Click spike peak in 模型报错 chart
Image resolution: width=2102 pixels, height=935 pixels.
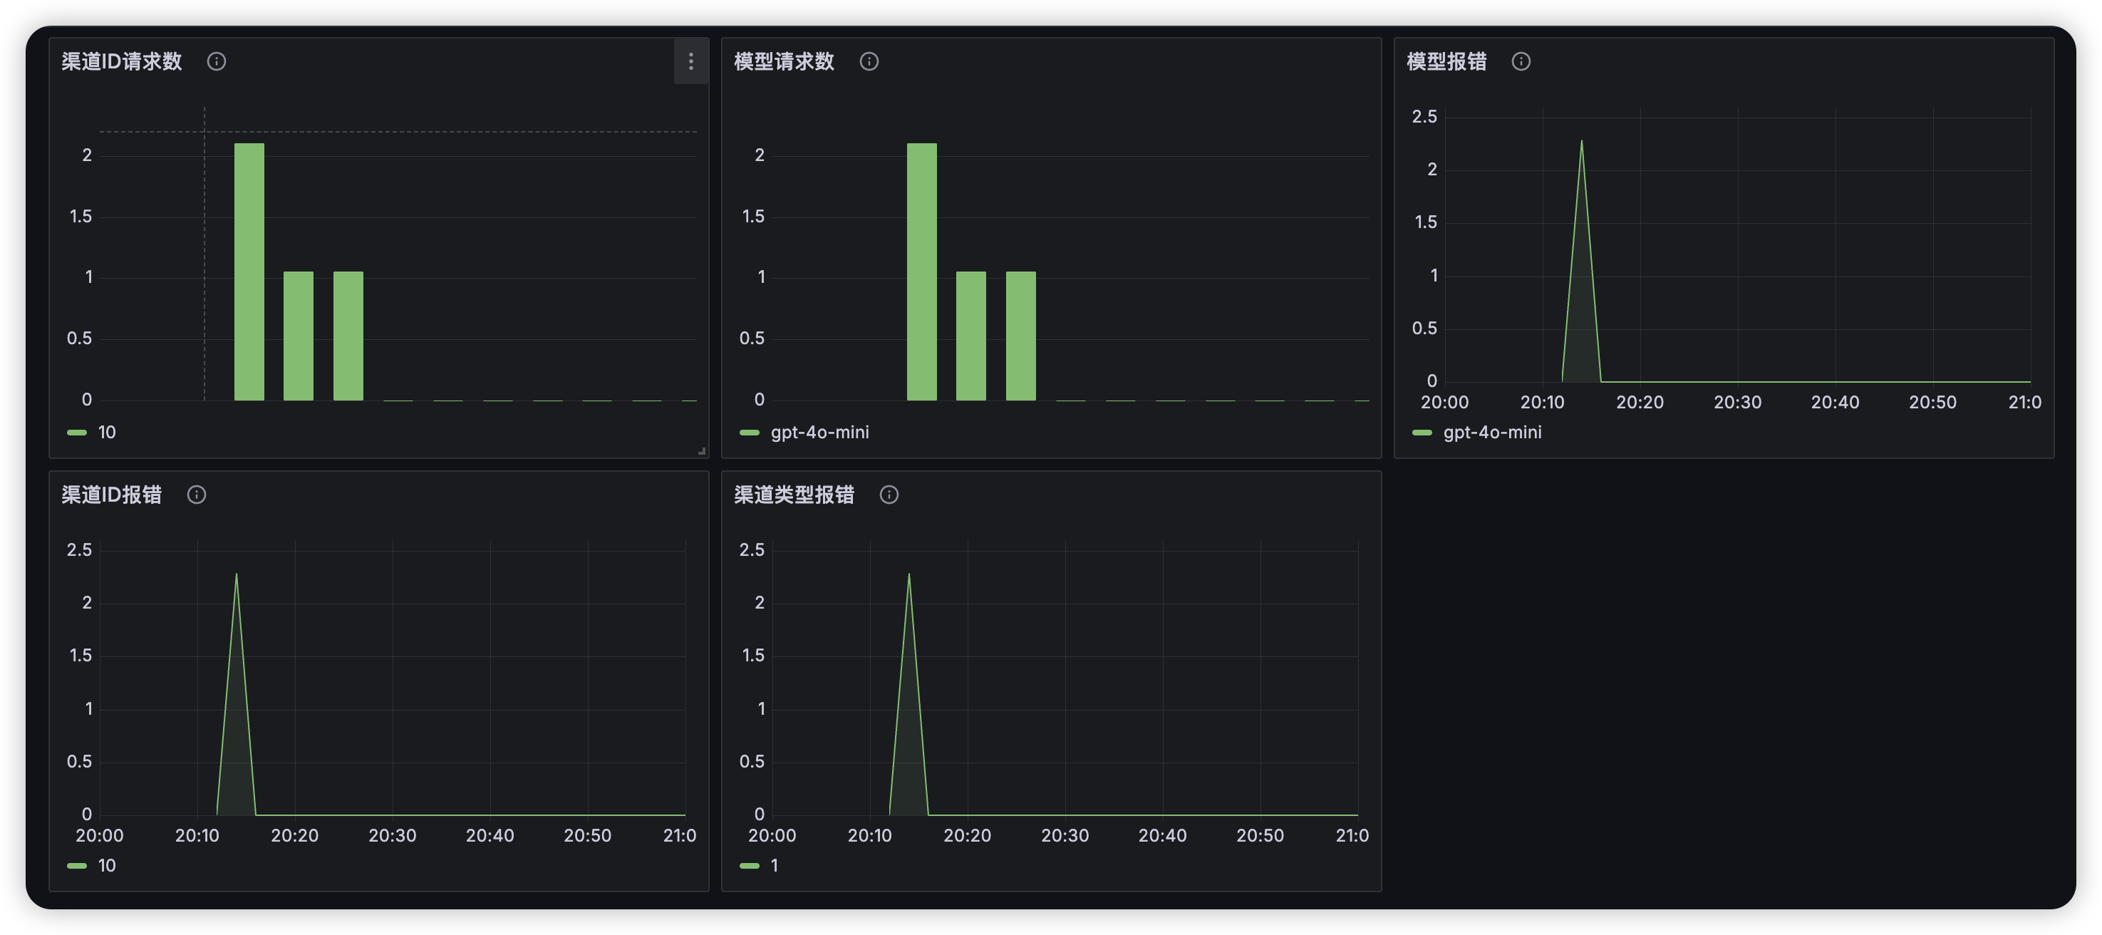pos(1581,143)
